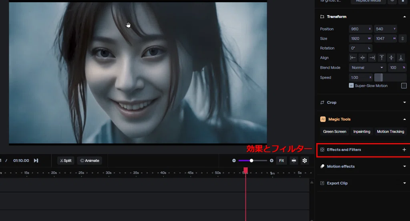
Task: Click the Motion effects section icon
Action: click(x=322, y=167)
